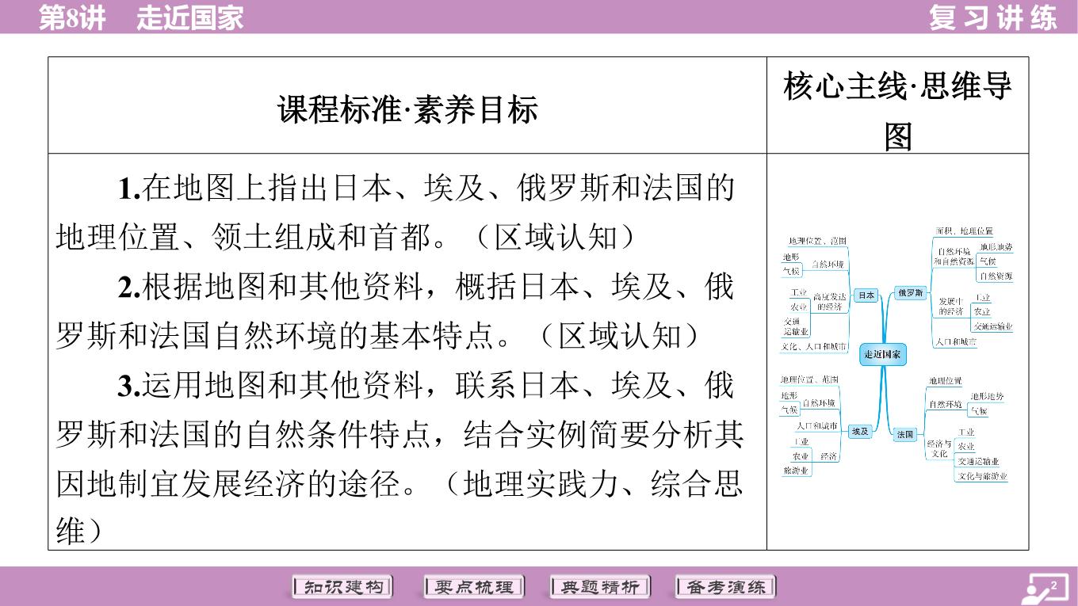The image size is (1078, 606).
Task: Click objective 2 beginning 根据地图和其他资料
Action: click(396, 311)
